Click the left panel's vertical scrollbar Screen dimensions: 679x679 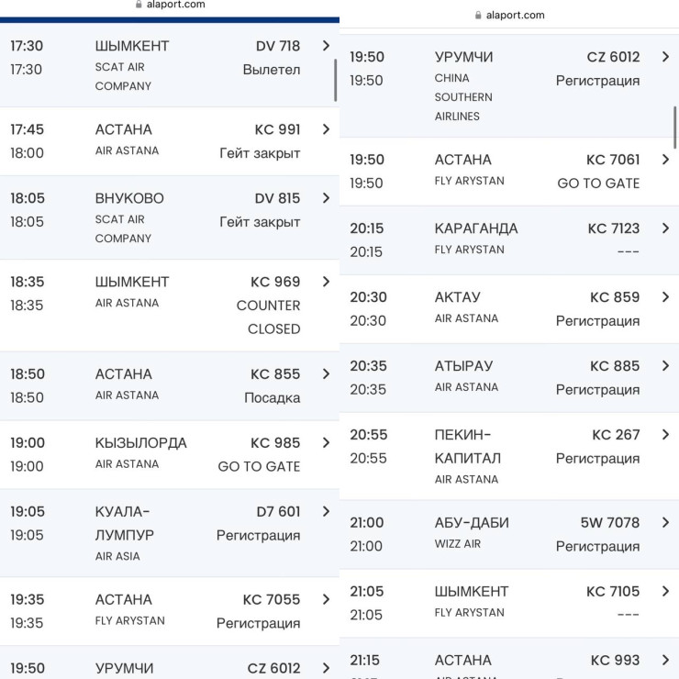click(336, 81)
